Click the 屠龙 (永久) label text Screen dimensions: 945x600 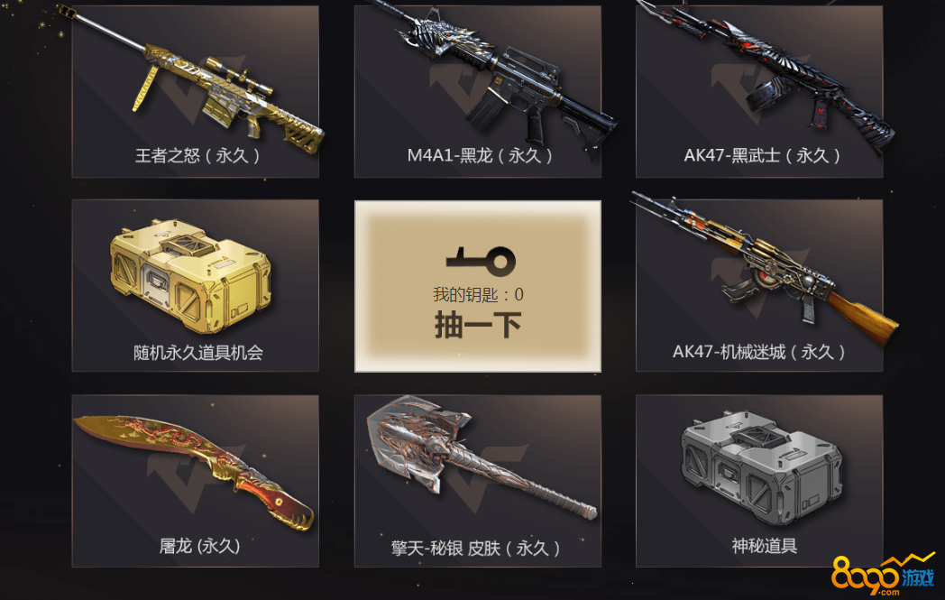click(199, 547)
